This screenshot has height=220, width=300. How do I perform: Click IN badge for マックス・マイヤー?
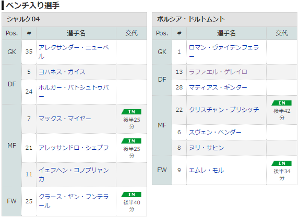click(x=131, y=112)
